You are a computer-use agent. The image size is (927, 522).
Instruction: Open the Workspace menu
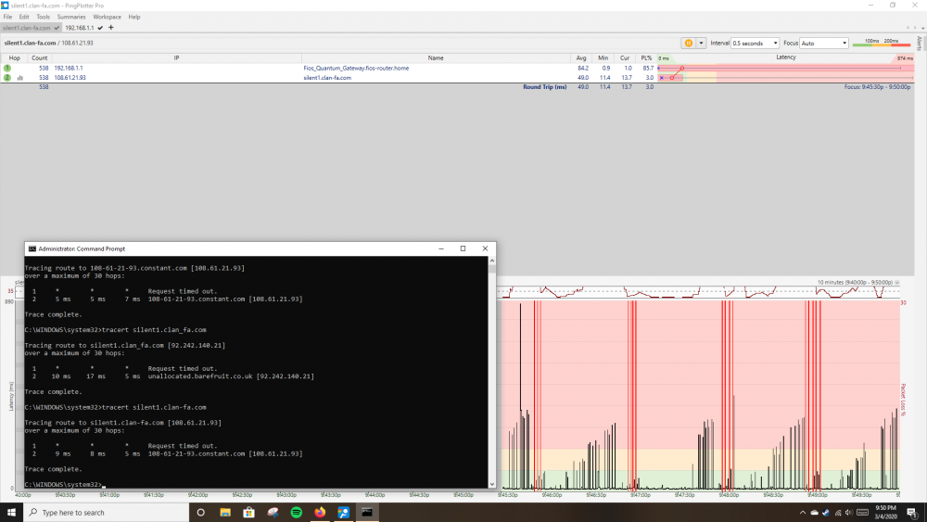pos(107,17)
